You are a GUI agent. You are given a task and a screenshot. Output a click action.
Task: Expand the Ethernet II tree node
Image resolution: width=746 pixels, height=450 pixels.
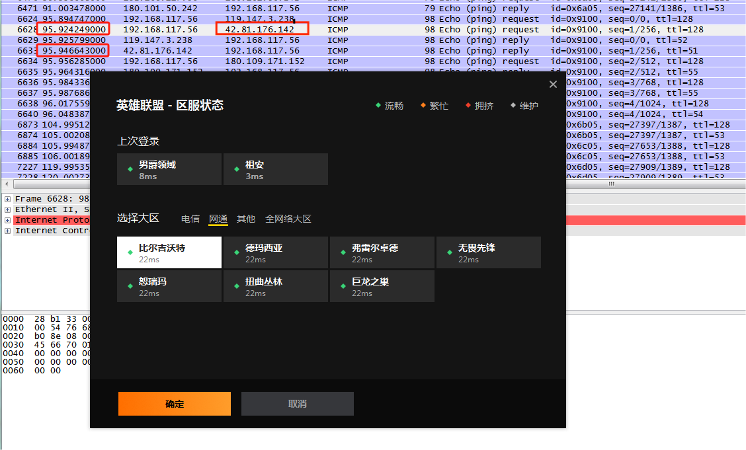pos(7,209)
